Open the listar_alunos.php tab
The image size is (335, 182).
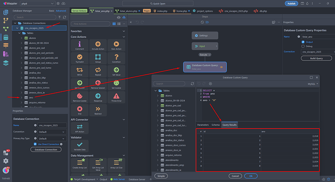pos(128,11)
